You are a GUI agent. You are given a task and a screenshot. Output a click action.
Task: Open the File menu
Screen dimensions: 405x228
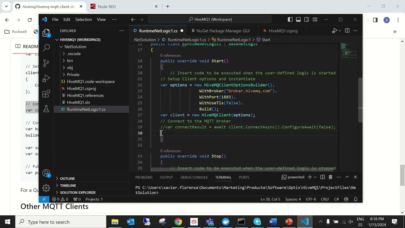click(x=55, y=19)
